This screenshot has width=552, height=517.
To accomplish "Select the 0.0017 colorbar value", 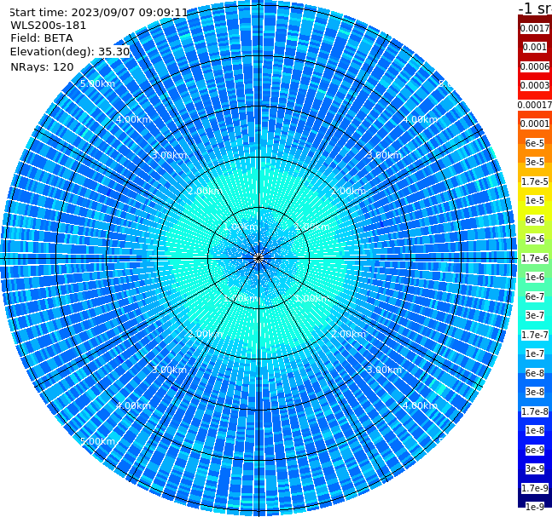I will click(x=535, y=28).
